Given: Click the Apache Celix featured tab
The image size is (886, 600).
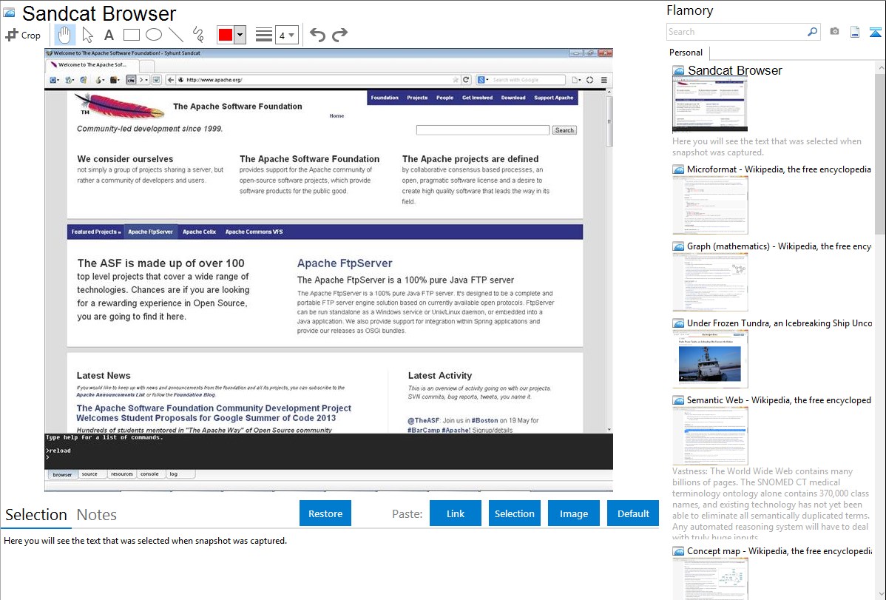Looking at the screenshot, I should coord(199,232).
